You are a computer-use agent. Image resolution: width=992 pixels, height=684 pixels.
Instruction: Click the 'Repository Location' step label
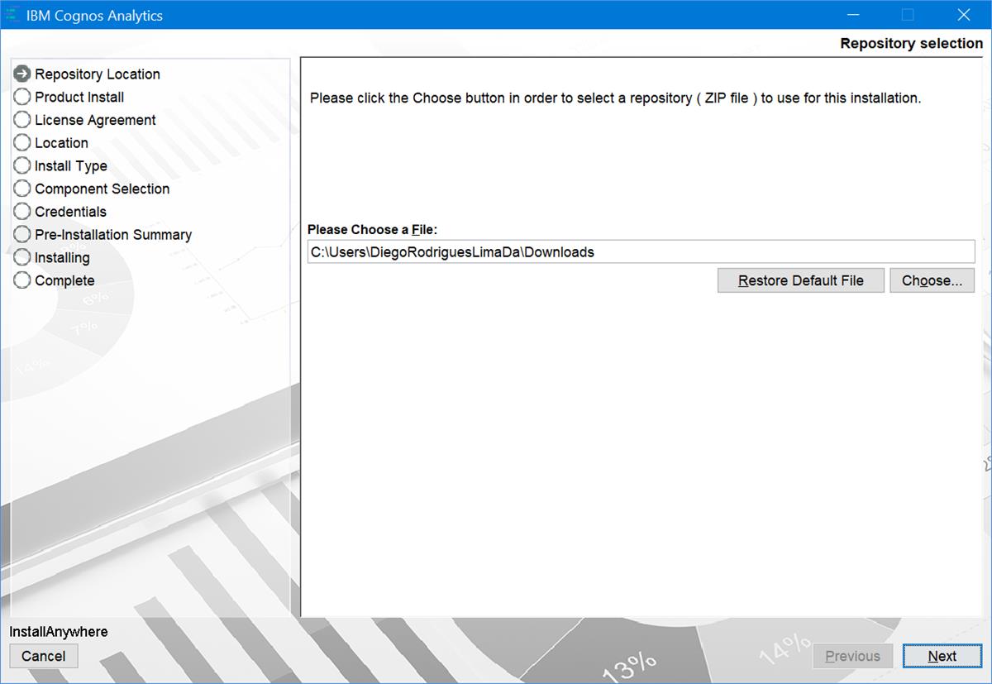[98, 74]
